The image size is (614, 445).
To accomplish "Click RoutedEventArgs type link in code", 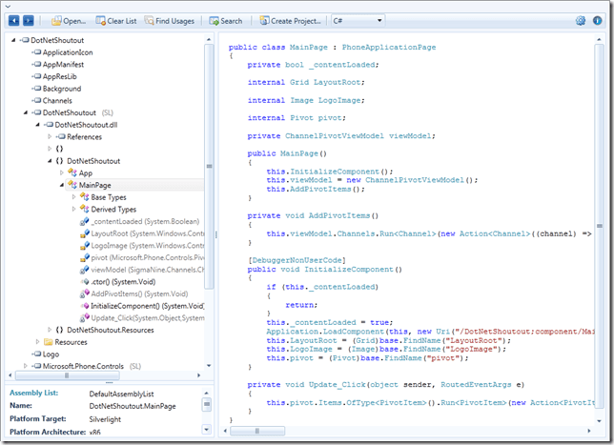I will point(476,385).
